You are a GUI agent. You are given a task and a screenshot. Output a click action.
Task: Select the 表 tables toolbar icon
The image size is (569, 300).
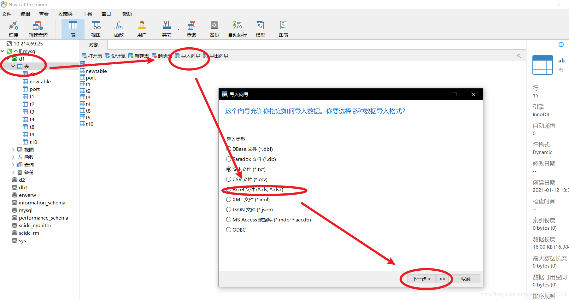coord(73,29)
